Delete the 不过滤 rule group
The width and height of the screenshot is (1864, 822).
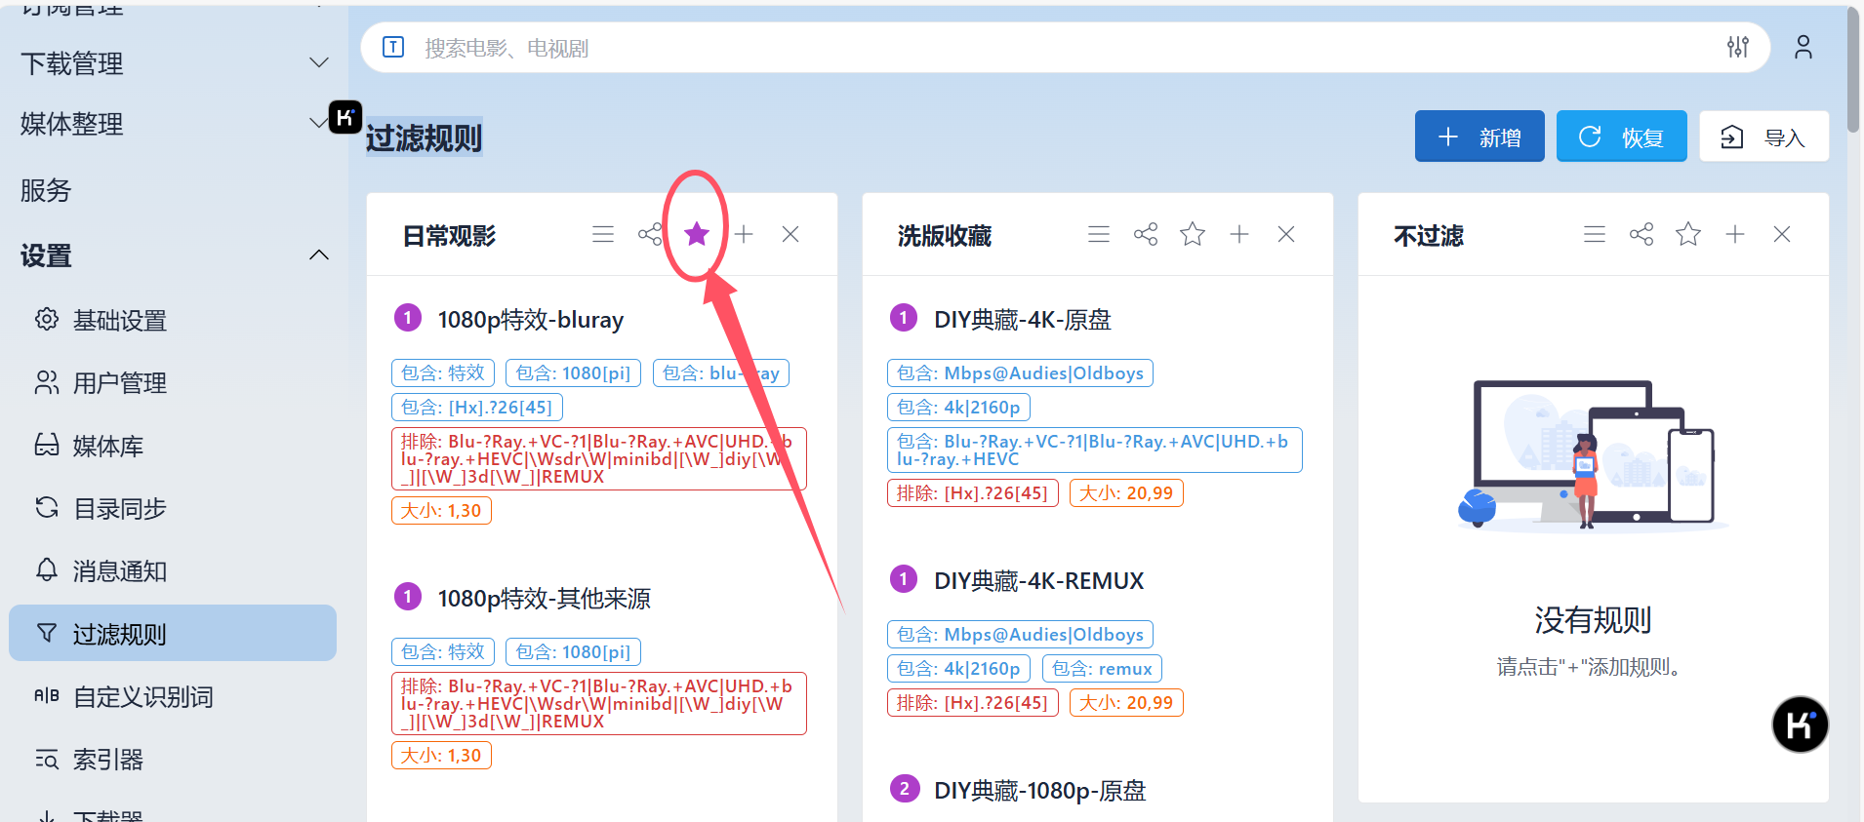tap(1782, 234)
